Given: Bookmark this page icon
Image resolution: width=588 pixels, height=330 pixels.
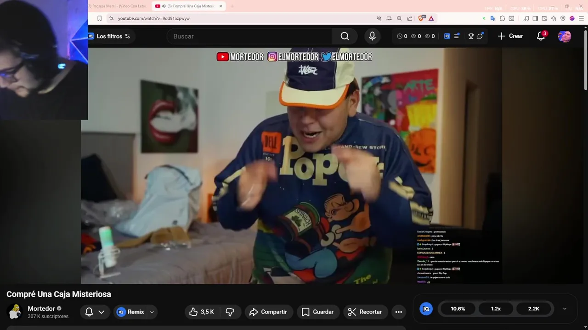Looking at the screenshot, I should 99,18.
